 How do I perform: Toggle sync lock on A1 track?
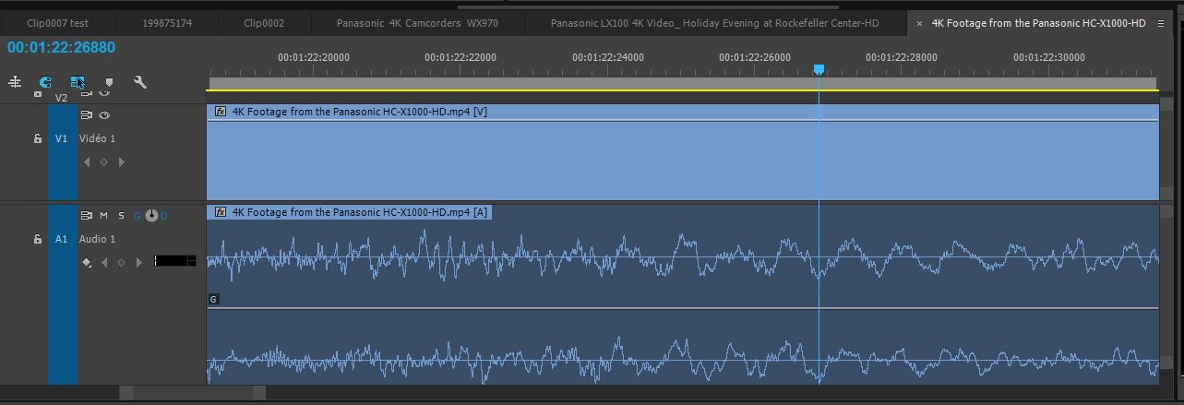(x=87, y=215)
